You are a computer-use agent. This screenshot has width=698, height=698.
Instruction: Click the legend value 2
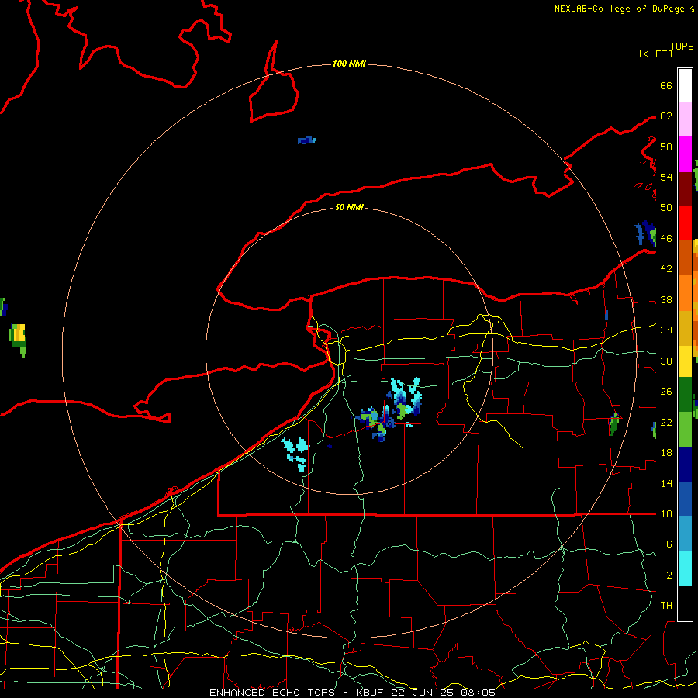(x=669, y=575)
